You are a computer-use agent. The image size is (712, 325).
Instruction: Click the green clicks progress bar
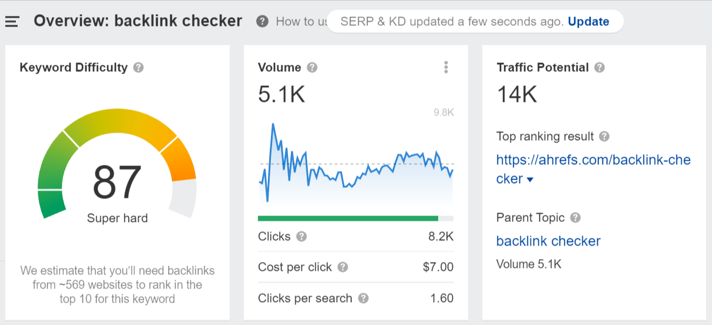[x=347, y=218]
